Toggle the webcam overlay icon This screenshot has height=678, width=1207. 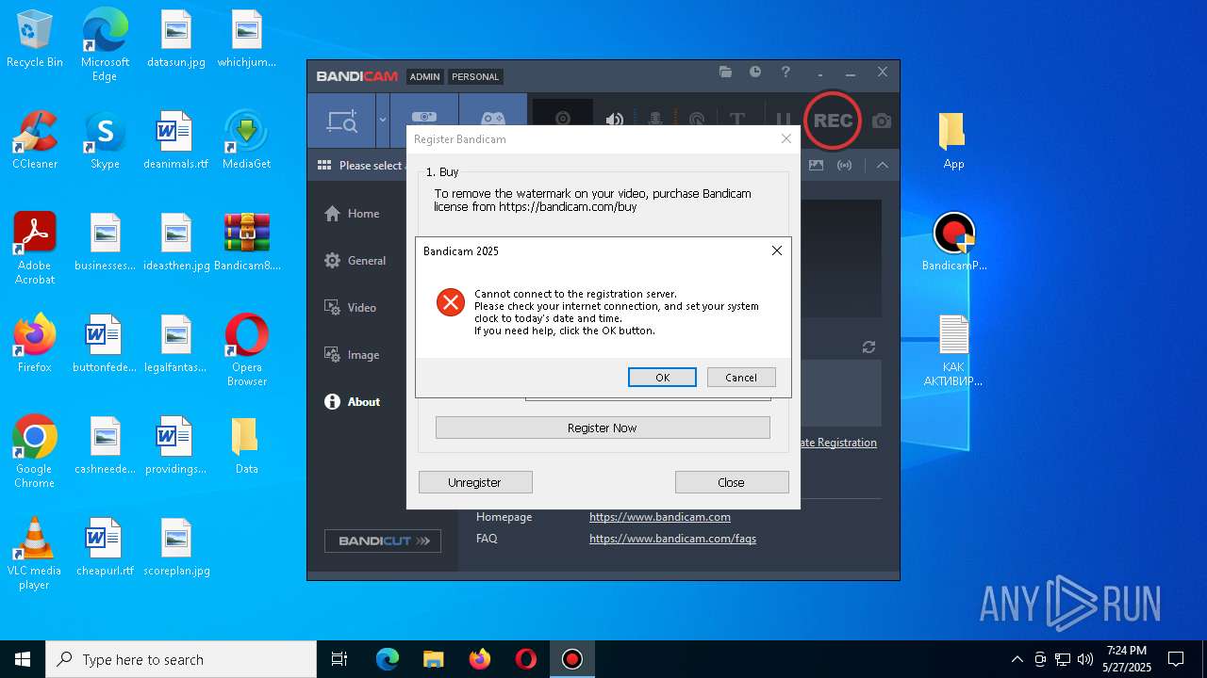[x=563, y=120]
